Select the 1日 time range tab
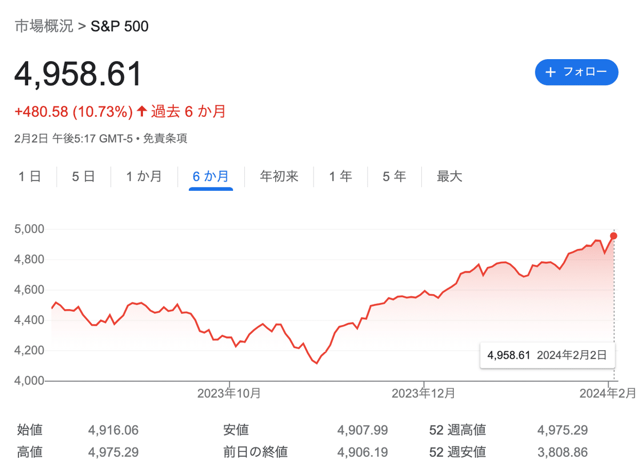The height and width of the screenshot is (468, 640). pyautogui.click(x=30, y=176)
